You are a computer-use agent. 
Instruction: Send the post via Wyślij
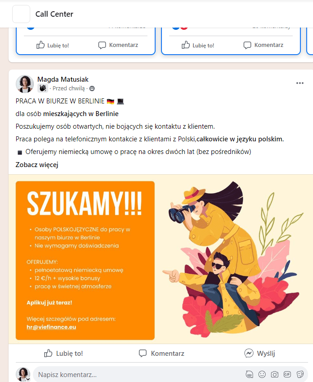click(260, 353)
